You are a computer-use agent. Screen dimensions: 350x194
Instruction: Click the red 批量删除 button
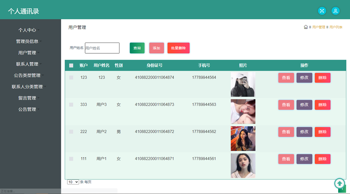tap(178, 48)
